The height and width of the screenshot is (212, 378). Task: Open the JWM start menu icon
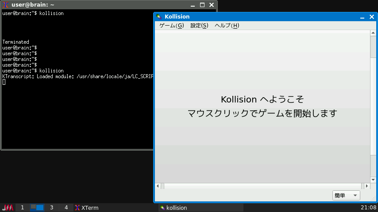[8, 208]
